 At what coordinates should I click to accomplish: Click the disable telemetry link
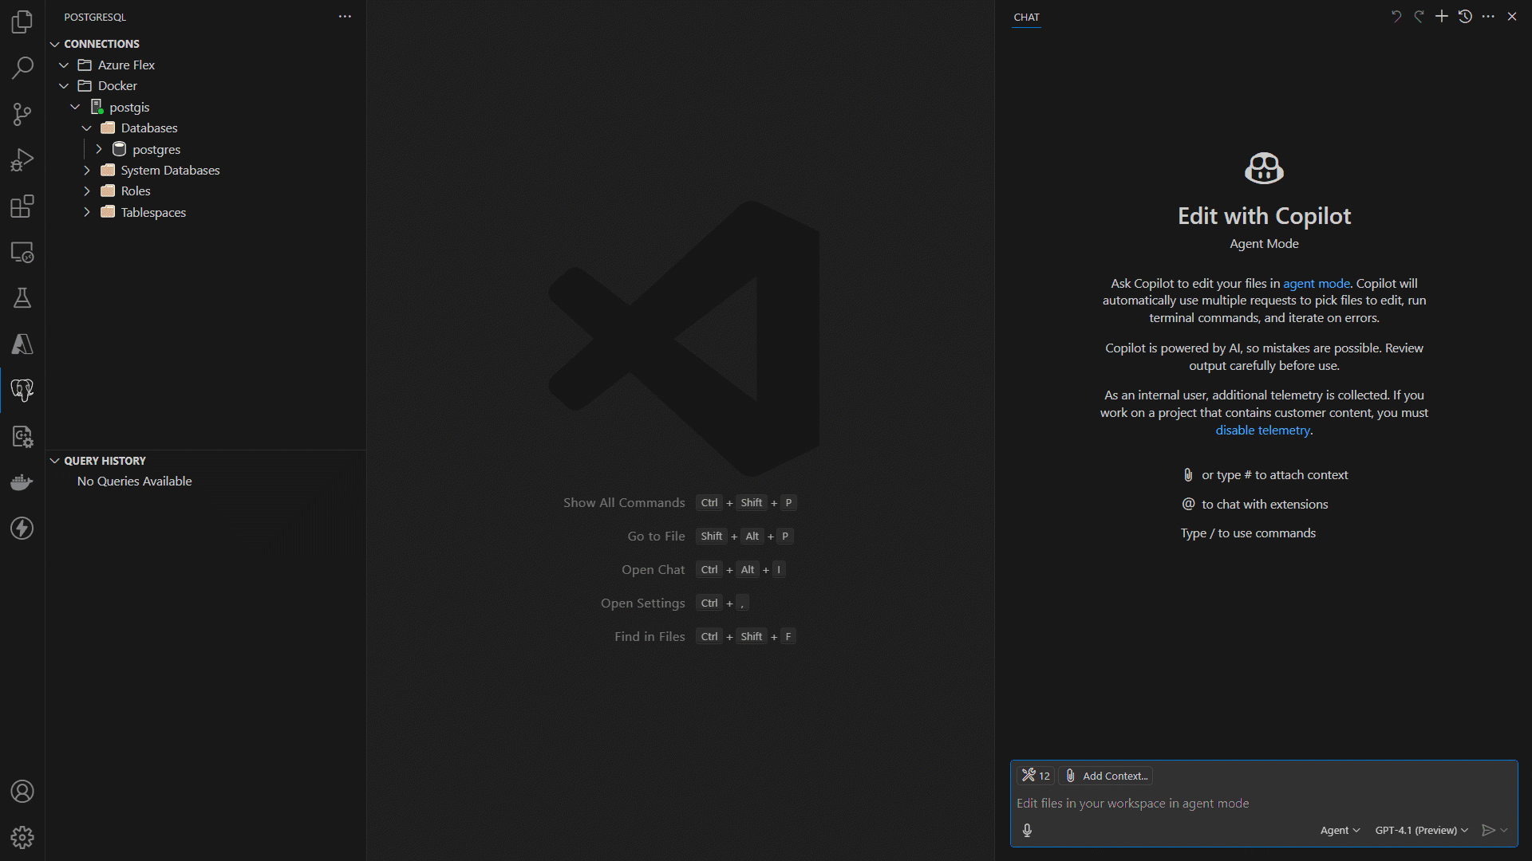(x=1262, y=431)
